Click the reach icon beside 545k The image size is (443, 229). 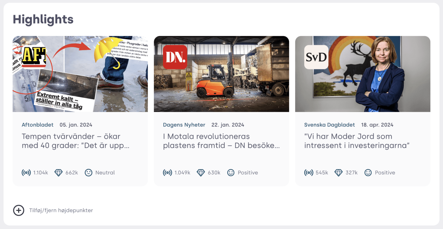[x=309, y=173]
